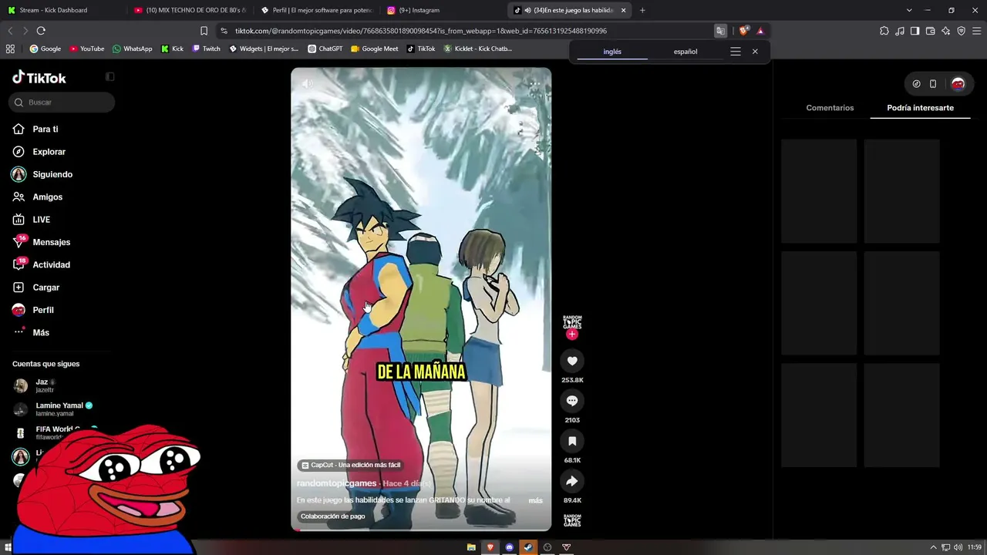Switch to the Instagram tab
The height and width of the screenshot is (555, 987).
pos(443,10)
